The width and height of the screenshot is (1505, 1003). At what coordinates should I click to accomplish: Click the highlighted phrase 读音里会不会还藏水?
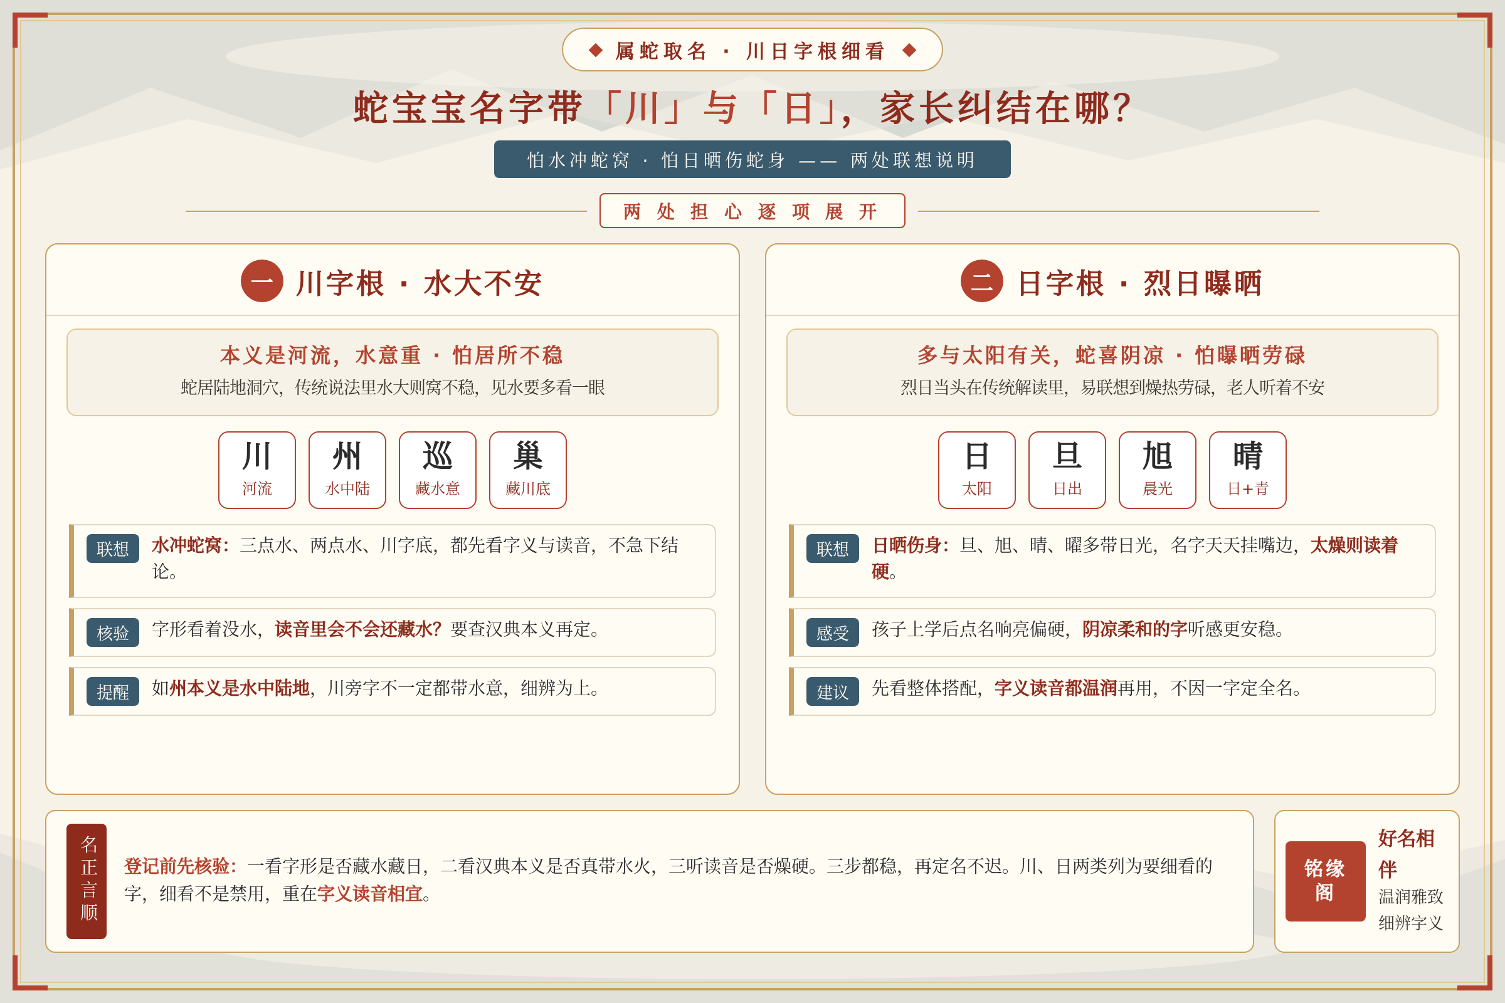358,629
